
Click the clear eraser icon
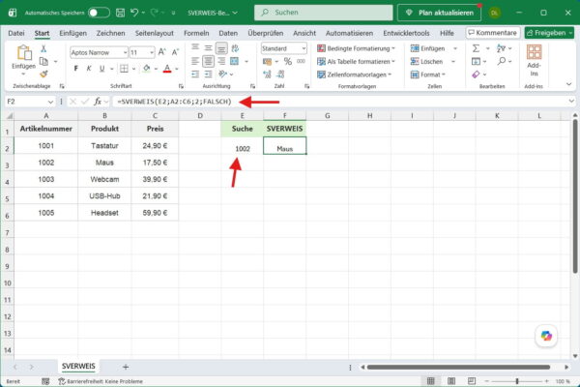[476, 74]
